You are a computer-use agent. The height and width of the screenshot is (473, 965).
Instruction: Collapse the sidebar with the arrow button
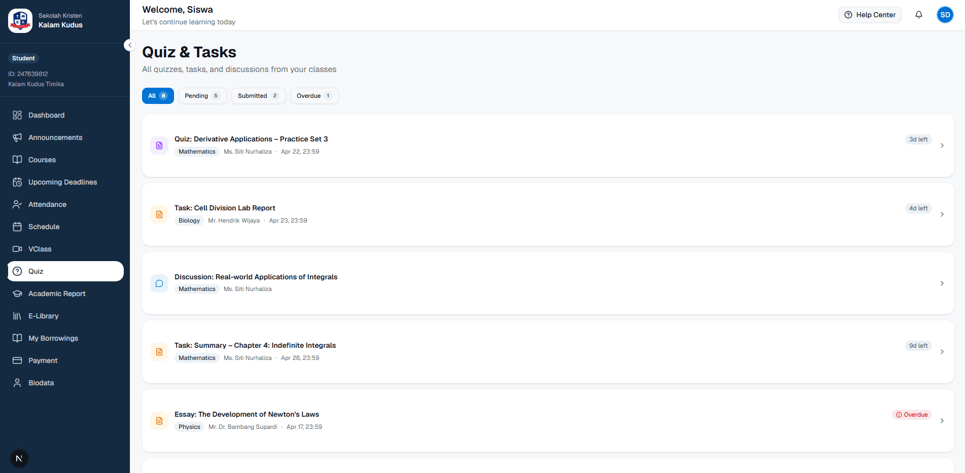pyautogui.click(x=130, y=45)
